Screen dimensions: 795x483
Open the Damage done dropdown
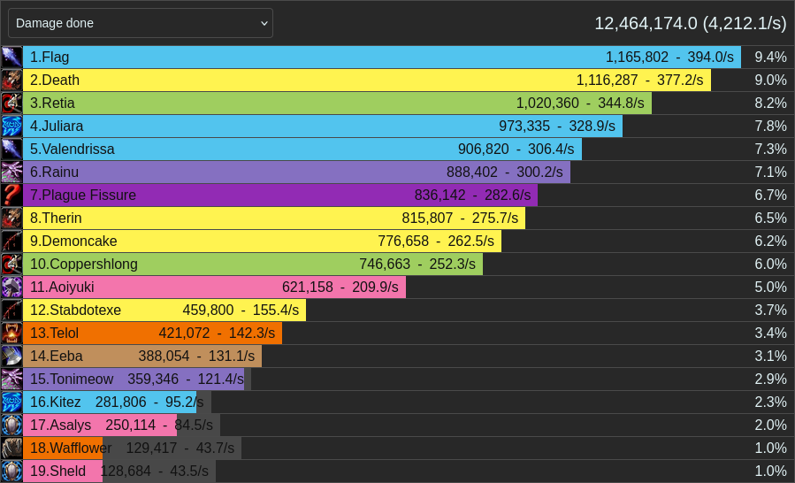click(x=141, y=23)
